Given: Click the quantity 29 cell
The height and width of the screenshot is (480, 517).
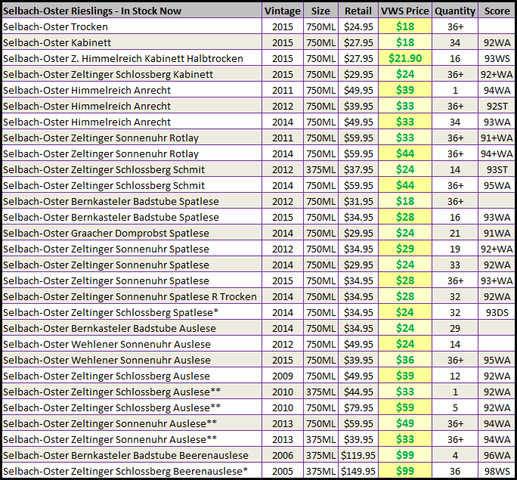Looking at the screenshot, I should 455,328.
